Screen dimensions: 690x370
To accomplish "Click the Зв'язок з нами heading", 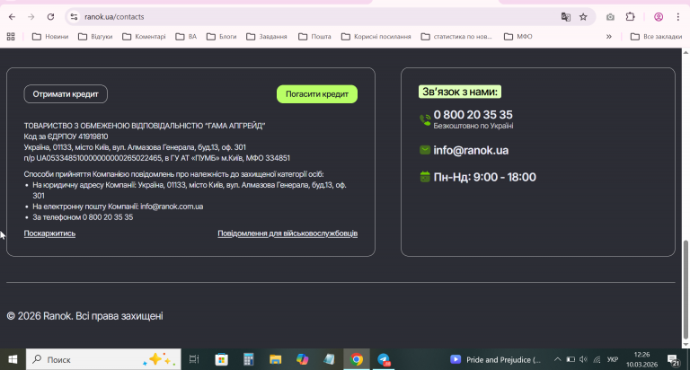I will point(460,92).
